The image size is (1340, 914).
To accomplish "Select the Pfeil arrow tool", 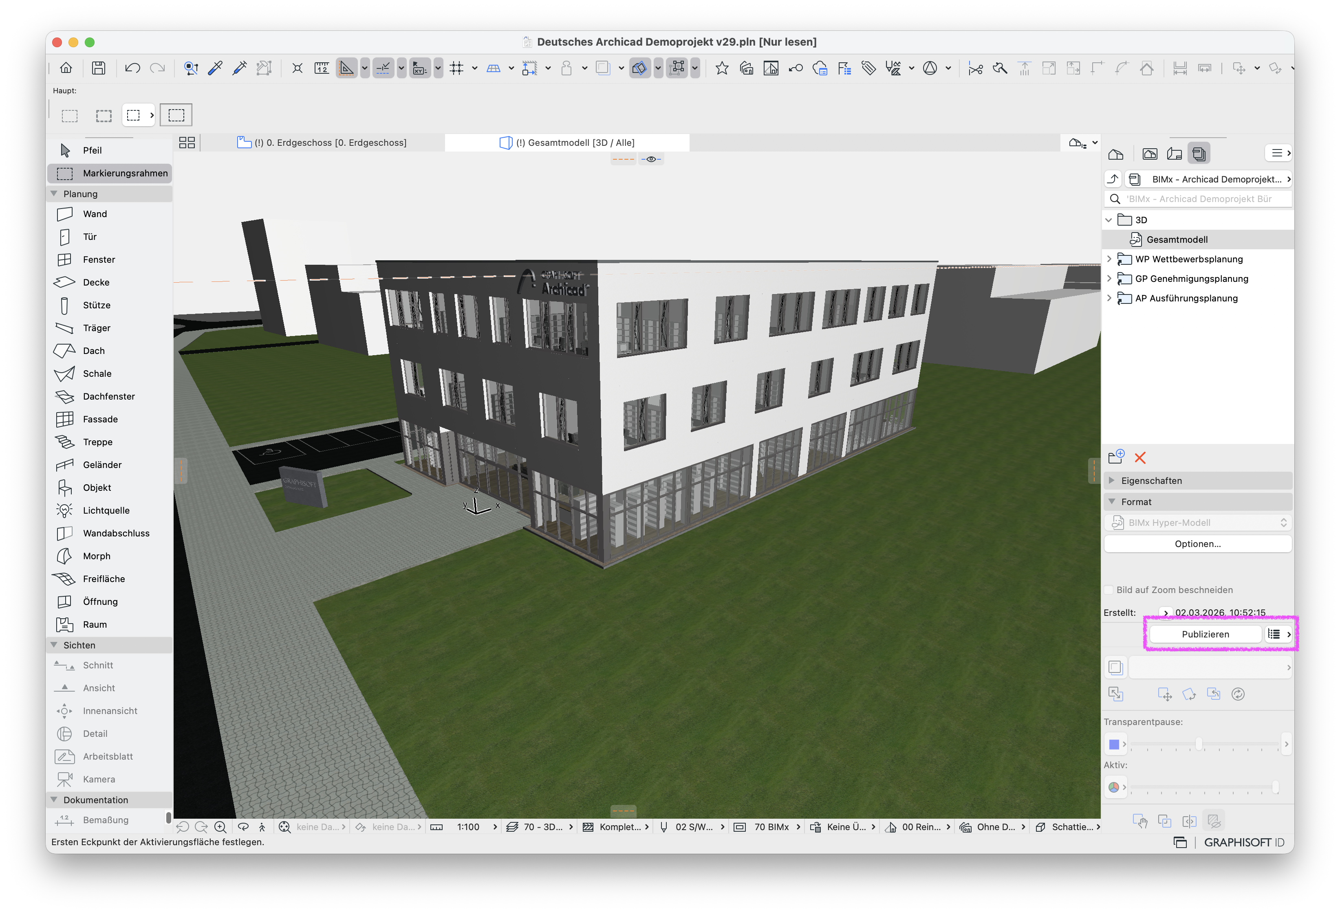I will pos(109,150).
